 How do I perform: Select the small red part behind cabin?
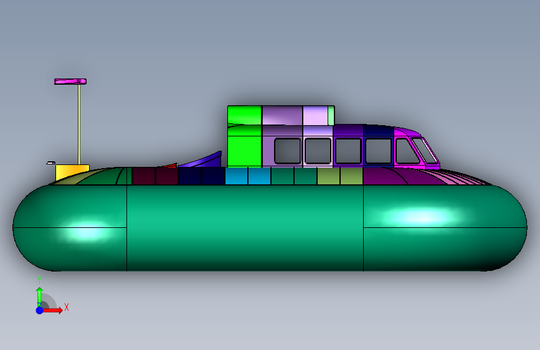(x=169, y=166)
